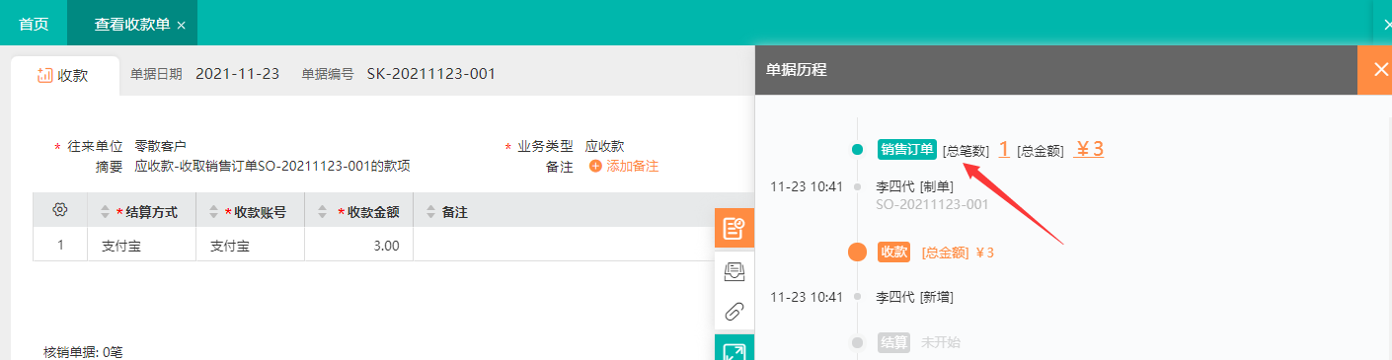
Task: Click the orange 收款 stage tag
Action: (x=893, y=252)
